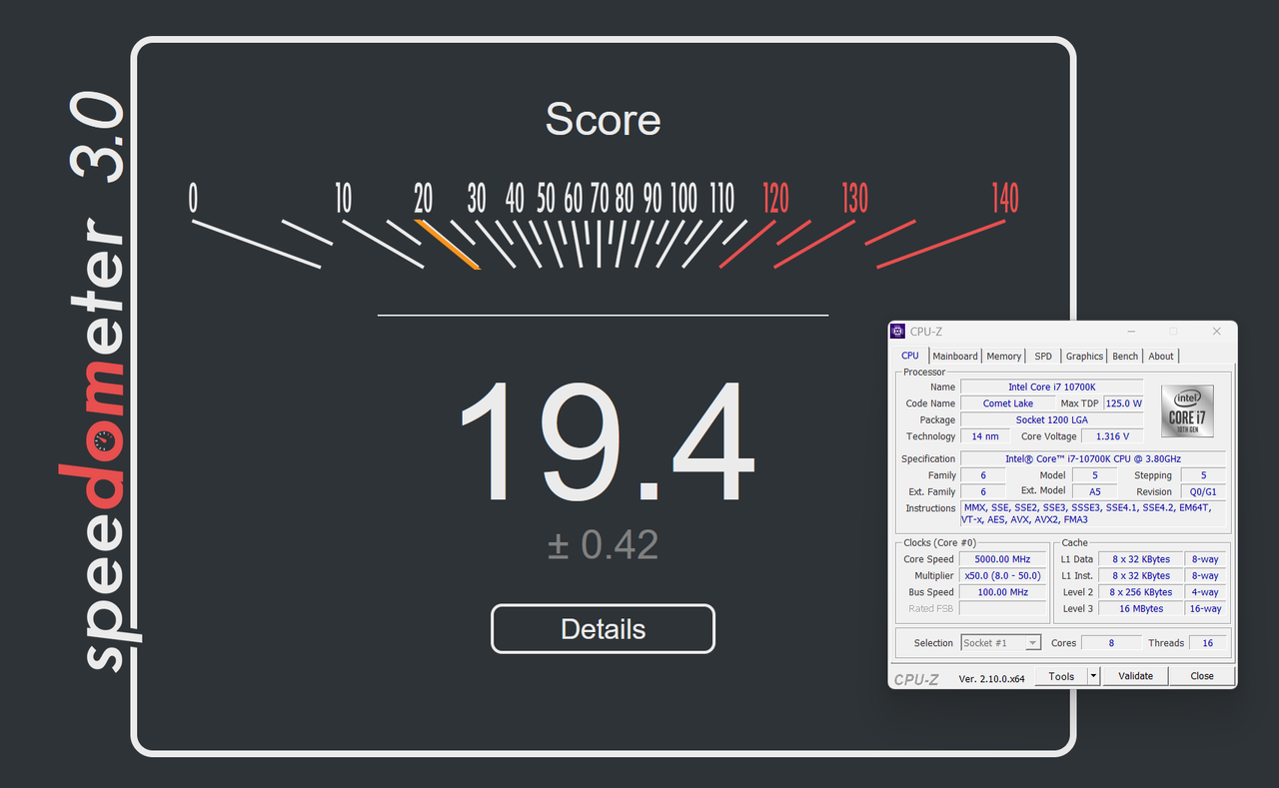Click the Tools button in CPU-Z
Screen dimensions: 1279x788
click(x=1061, y=676)
